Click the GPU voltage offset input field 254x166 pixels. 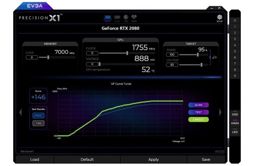pyautogui.click(x=92, y=64)
